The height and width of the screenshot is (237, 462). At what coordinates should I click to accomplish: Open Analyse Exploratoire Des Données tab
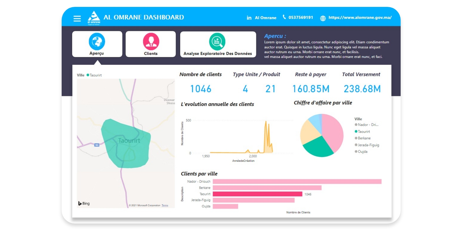[218, 53]
